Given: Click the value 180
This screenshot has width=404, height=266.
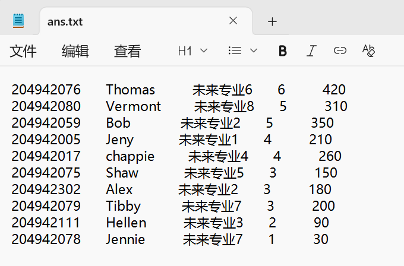Looking at the screenshot, I should [x=320, y=189].
